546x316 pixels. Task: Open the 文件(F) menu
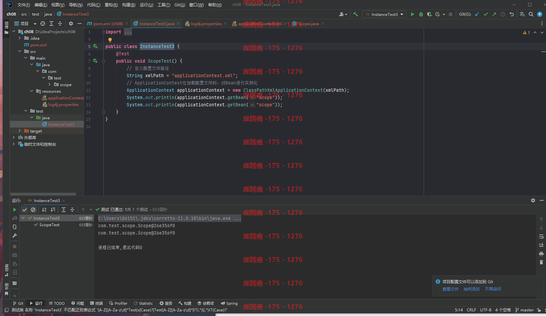pos(24,5)
